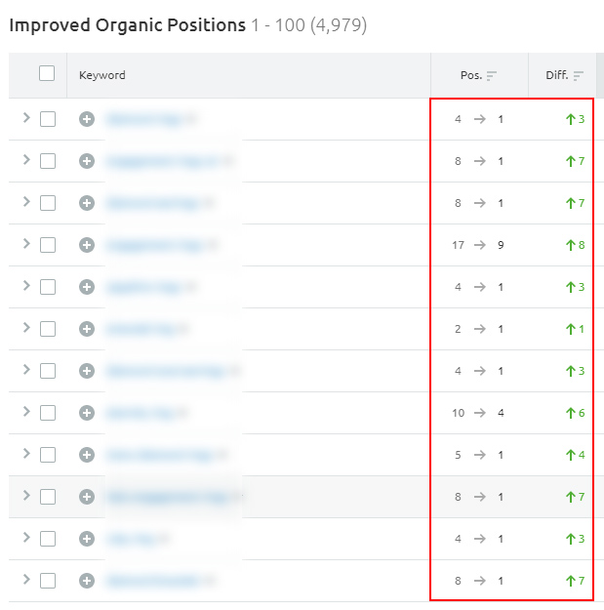Click the Keyword column header
Viewport: 604px width, 610px height.
pyautogui.click(x=102, y=75)
